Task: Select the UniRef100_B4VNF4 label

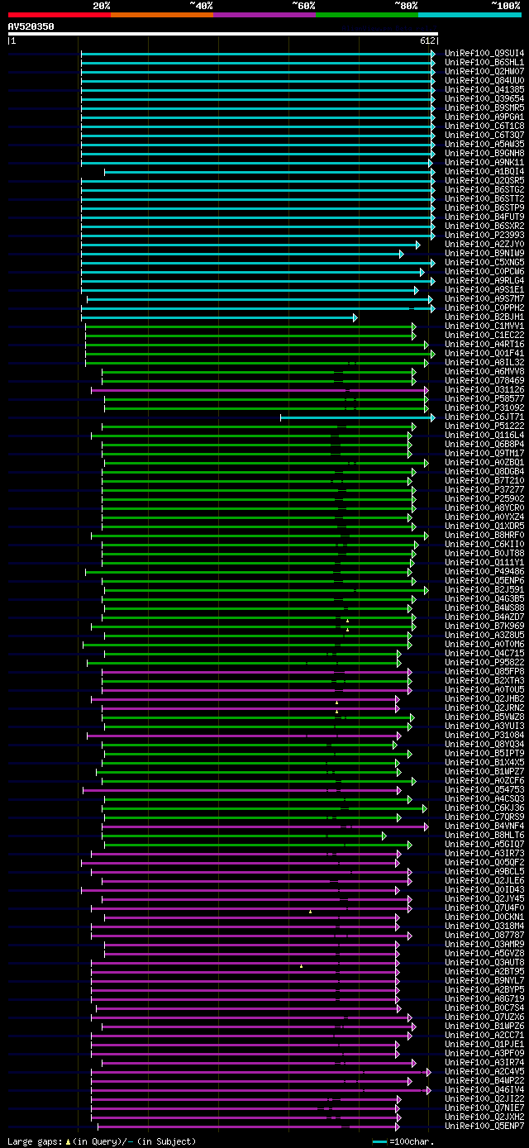Action: click(484, 826)
